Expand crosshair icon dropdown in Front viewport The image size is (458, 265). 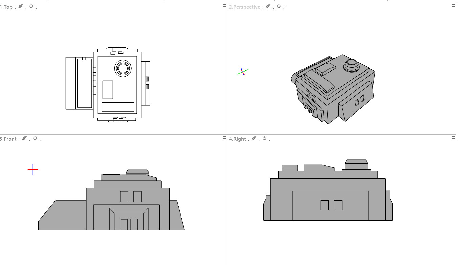pyautogui.click(x=40, y=140)
